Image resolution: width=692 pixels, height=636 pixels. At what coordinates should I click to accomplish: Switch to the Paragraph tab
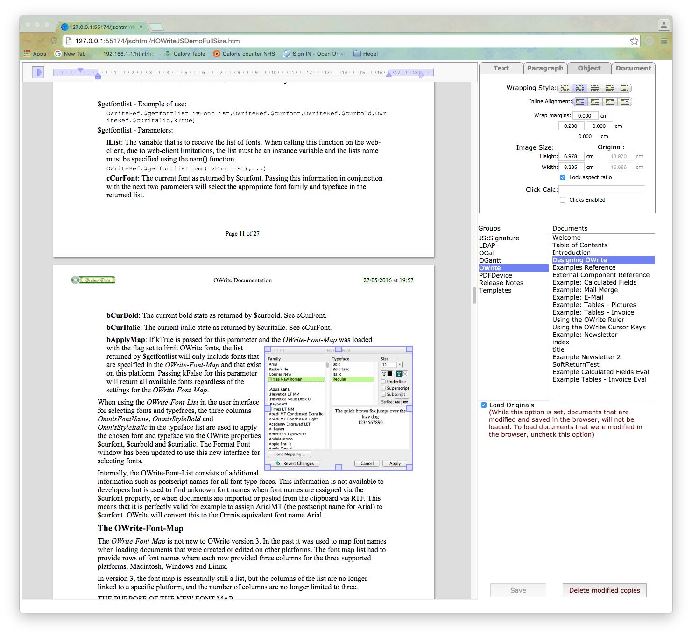click(x=545, y=68)
